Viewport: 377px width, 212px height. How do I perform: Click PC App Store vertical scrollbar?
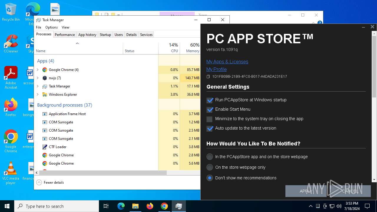pyautogui.click(x=374, y=67)
